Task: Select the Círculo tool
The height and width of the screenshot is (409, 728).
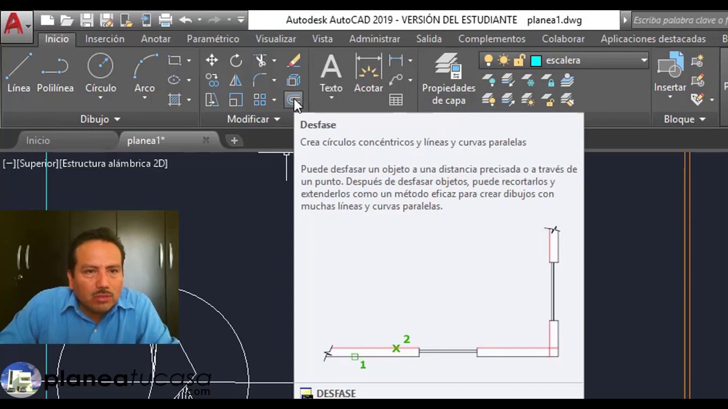Action: (101, 74)
